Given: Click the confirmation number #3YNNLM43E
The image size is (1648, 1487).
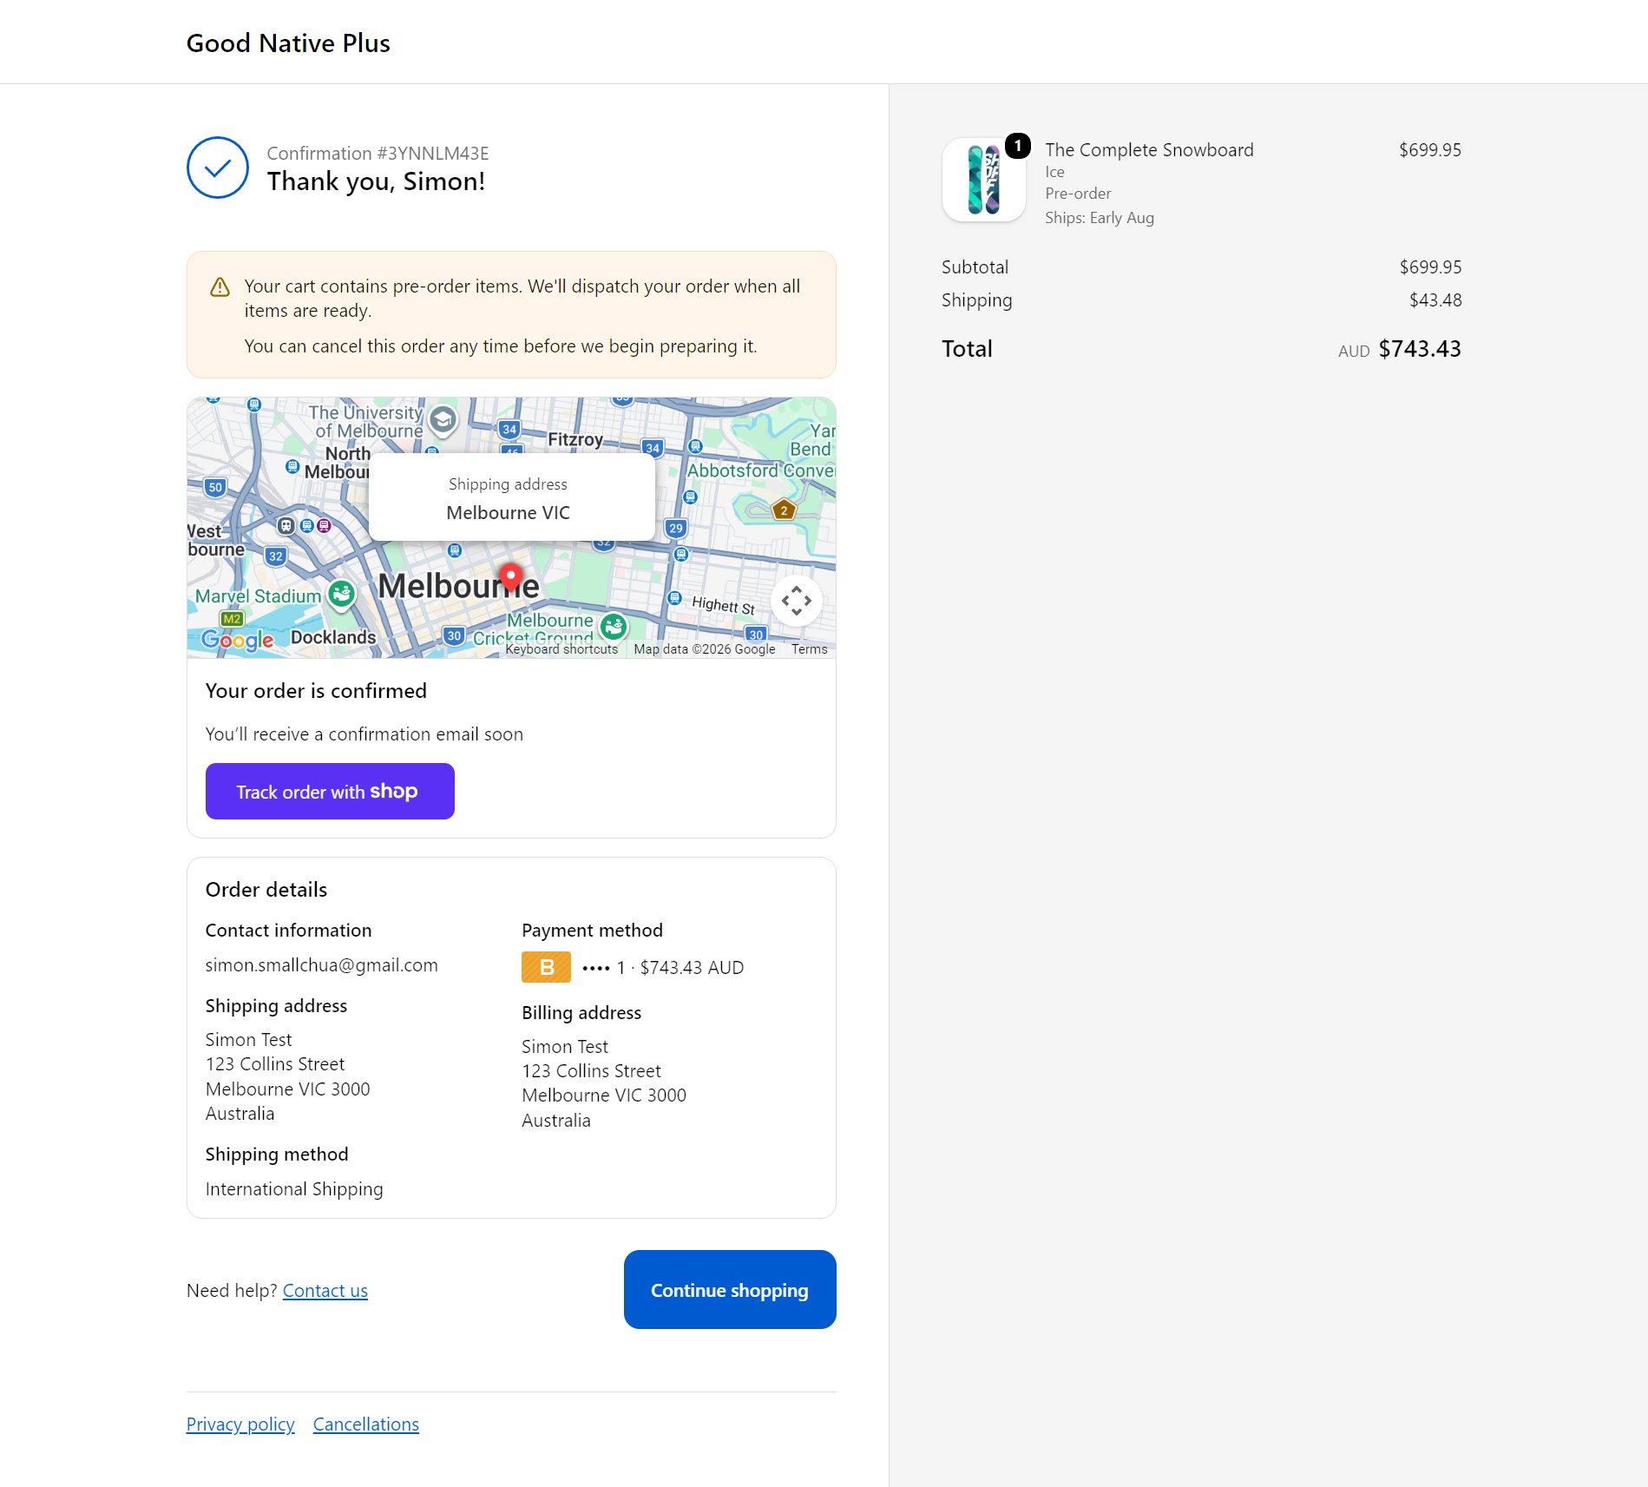Looking at the screenshot, I should click(x=432, y=154).
